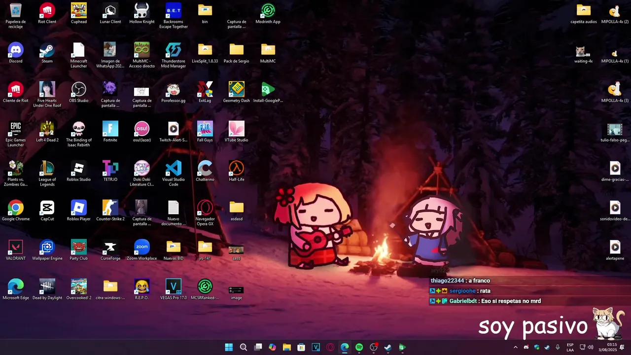The height and width of the screenshot is (355, 631).
Task: Select VEGAS Pro 17.0 desktop icon
Action: click(174, 289)
